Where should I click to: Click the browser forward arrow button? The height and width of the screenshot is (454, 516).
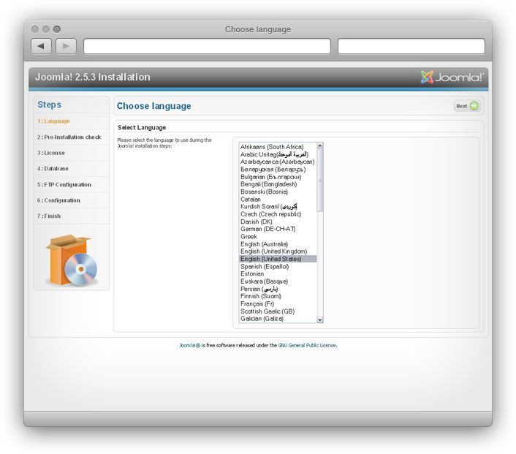[x=67, y=46]
